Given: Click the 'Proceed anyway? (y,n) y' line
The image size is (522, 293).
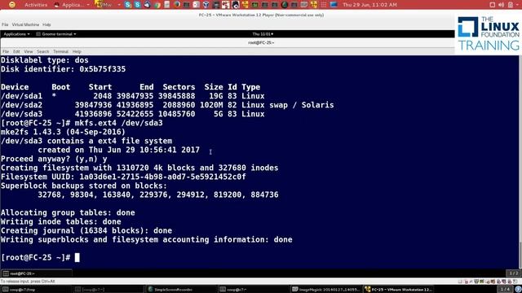Looking at the screenshot, I should [x=54, y=159].
